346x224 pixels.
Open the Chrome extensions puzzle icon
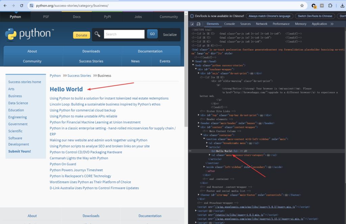coord(330,6)
